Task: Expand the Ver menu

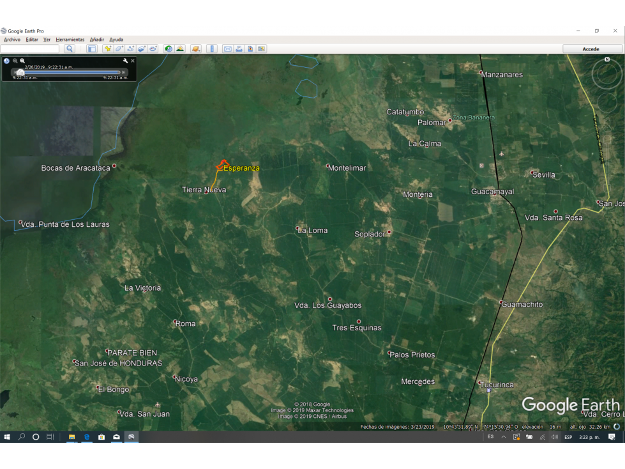Action: (x=47, y=40)
